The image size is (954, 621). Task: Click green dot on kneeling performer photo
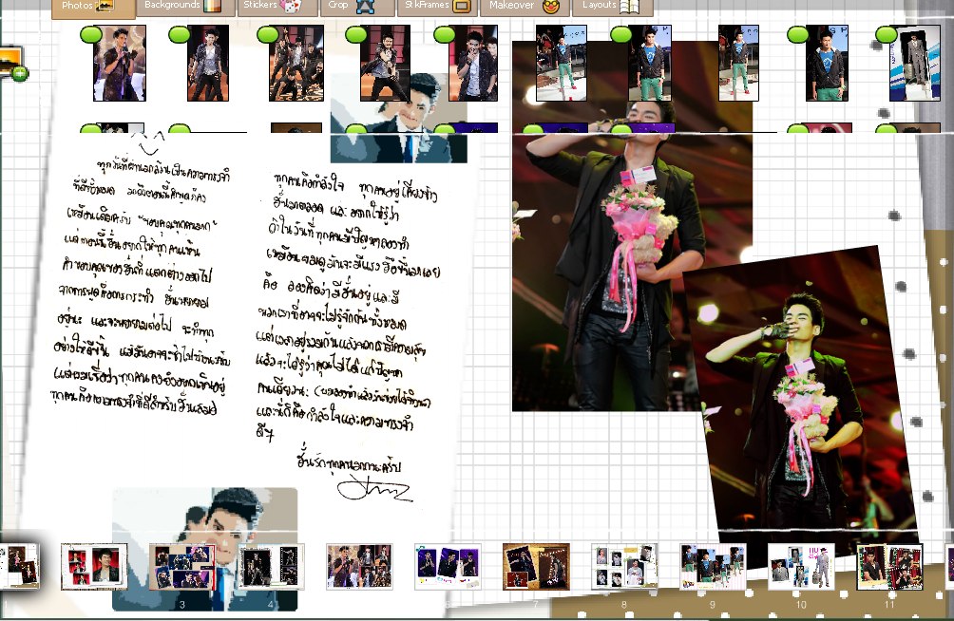pos(356,34)
